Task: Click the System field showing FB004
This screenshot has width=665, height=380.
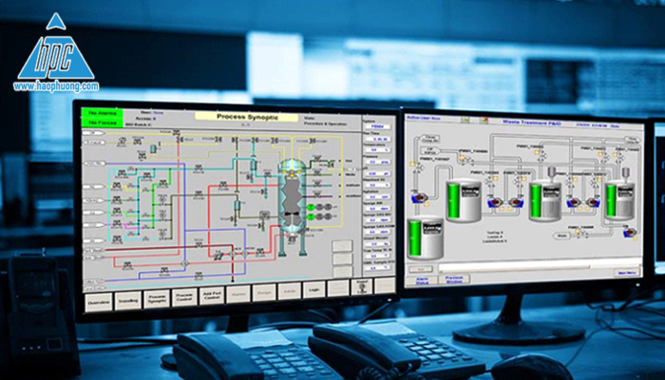Action: pyautogui.click(x=377, y=126)
